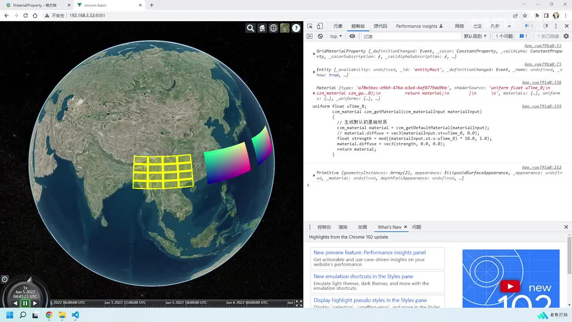572x322 pixels.
Task: Expand the Material log object
Action: 314,93
